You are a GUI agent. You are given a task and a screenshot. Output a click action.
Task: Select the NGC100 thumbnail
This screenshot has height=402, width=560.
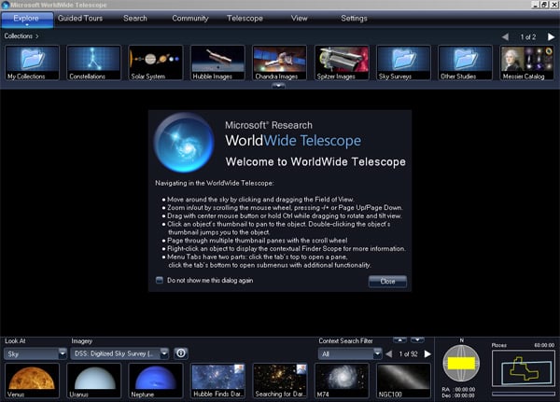tap(403, 381)
